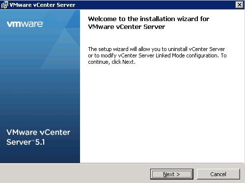Viewport: 245px width, 183px height.
Task: Close the VMware vCenter Server window
Action: click(240, 5)
